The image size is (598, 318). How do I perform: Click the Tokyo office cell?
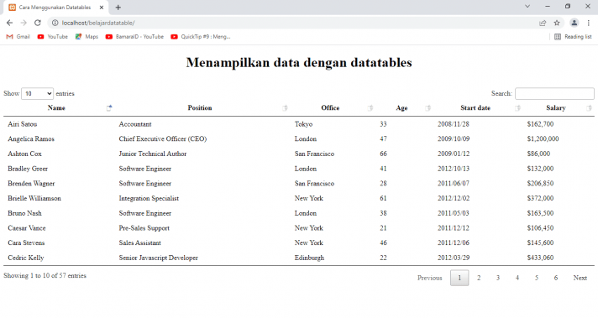click(303, 124)
